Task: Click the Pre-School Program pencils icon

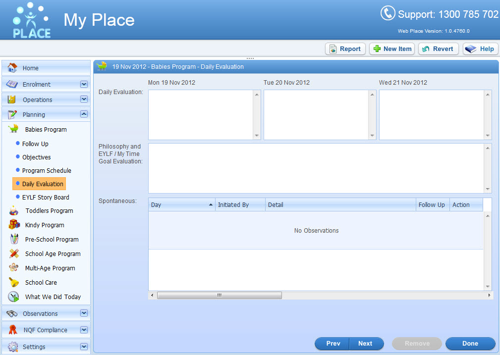Action: (14, 239)
